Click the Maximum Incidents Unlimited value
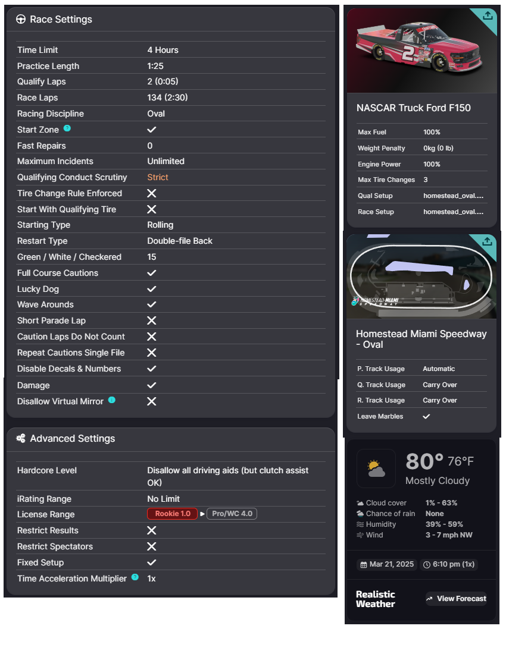506x654 pixels. (x=165, y=161)
